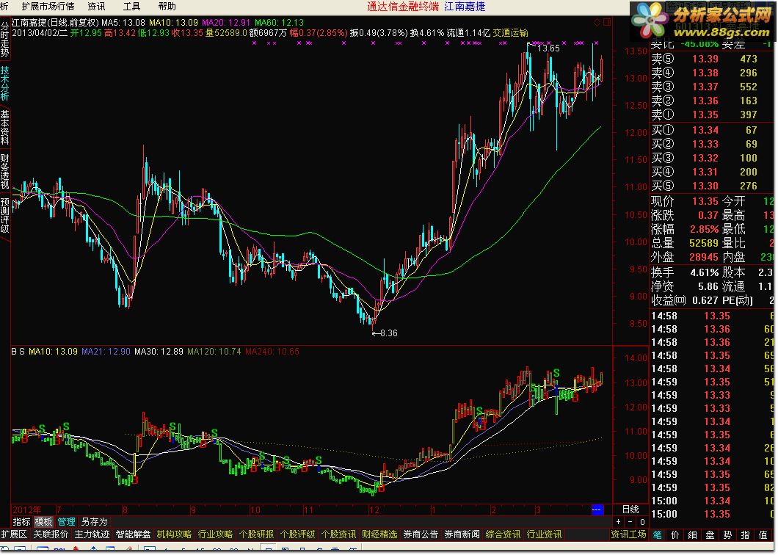Select the 指 tab in quote panel

(x=745, y=534)
